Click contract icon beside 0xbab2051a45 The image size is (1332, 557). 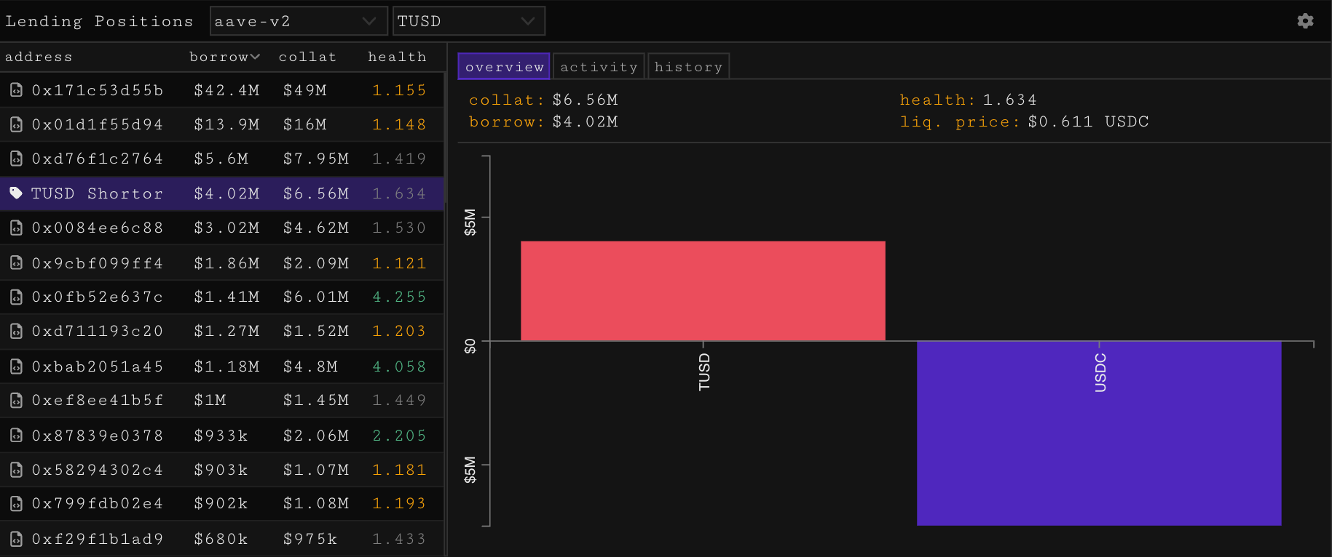point(16,366)
